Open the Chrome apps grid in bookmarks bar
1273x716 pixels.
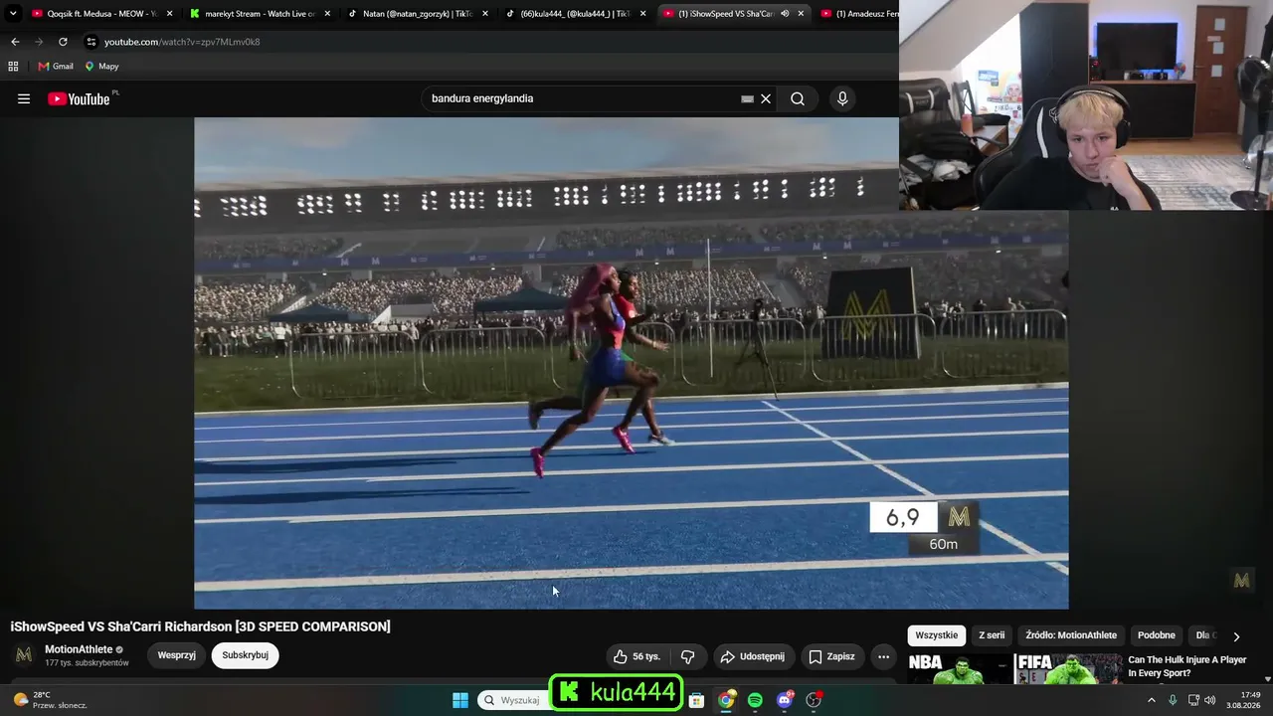coord(13,67)
